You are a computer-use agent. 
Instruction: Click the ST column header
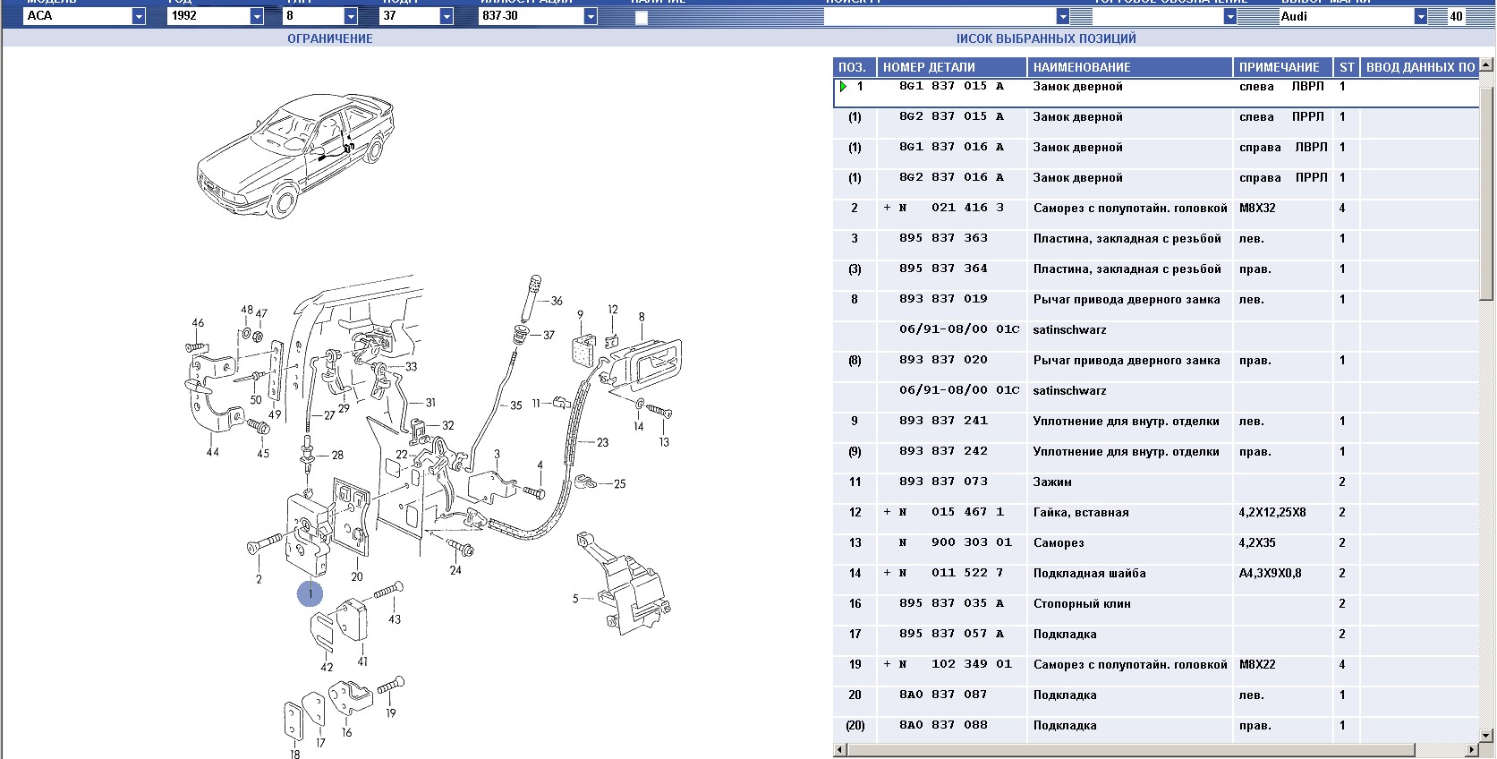point(1348,67)
